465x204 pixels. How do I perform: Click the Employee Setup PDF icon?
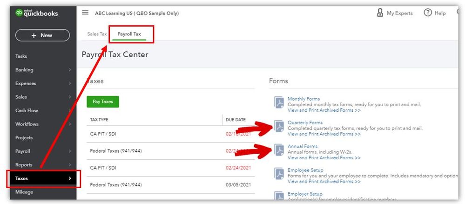coord(279,174)
